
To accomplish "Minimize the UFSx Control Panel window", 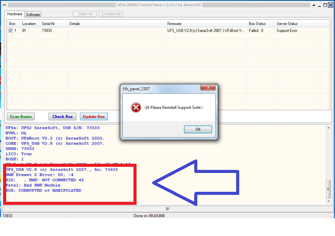I will pos(319,5).
